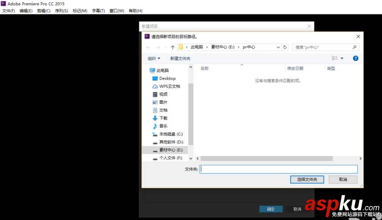This screenshot has width=382, height=220.
Task: Expand the view options dropdown arrow
Action: (x=342, y=58)
